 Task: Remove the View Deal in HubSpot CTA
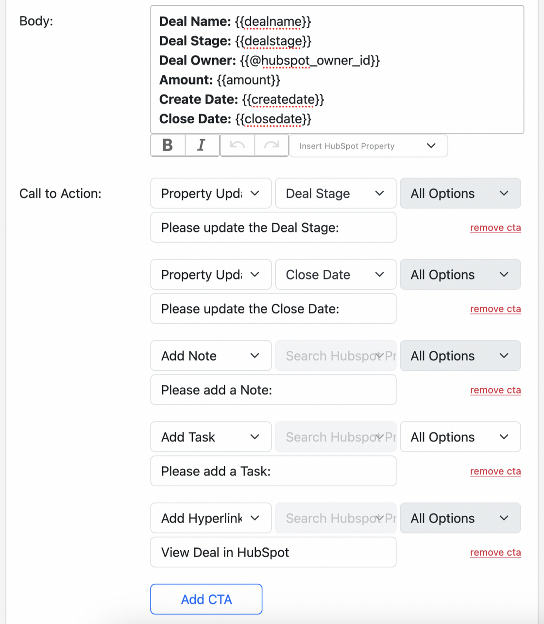point(495,553)
